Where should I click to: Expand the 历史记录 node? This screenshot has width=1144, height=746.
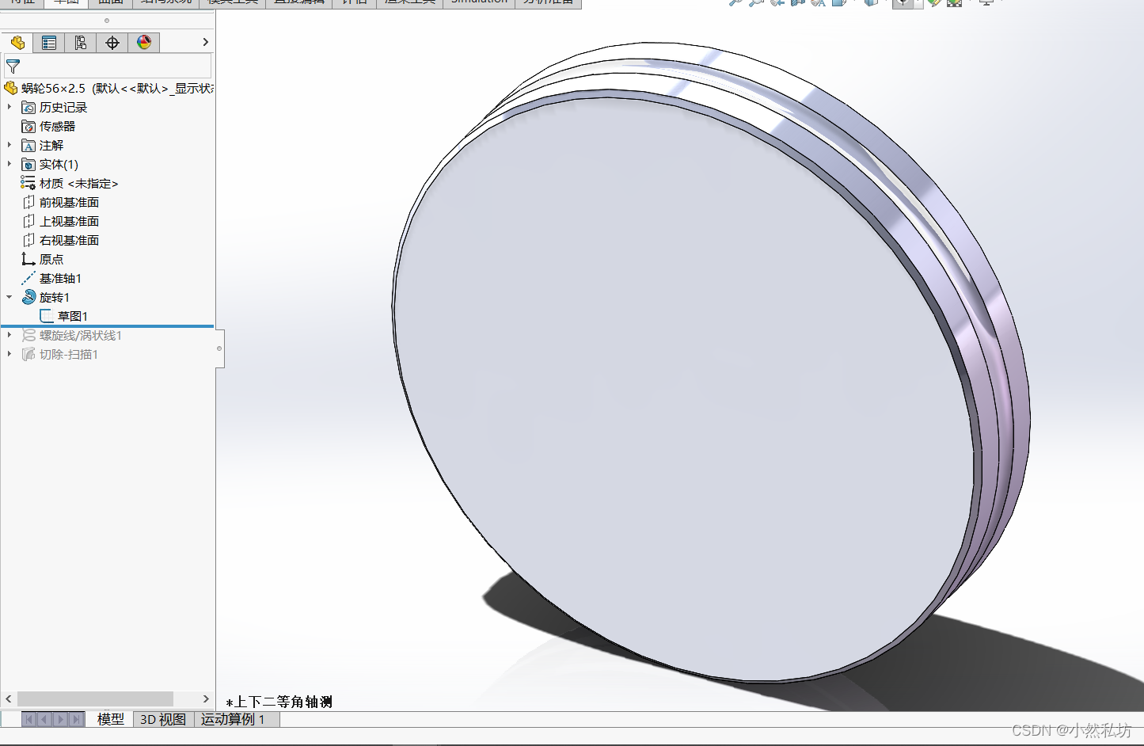pos(10,107)
